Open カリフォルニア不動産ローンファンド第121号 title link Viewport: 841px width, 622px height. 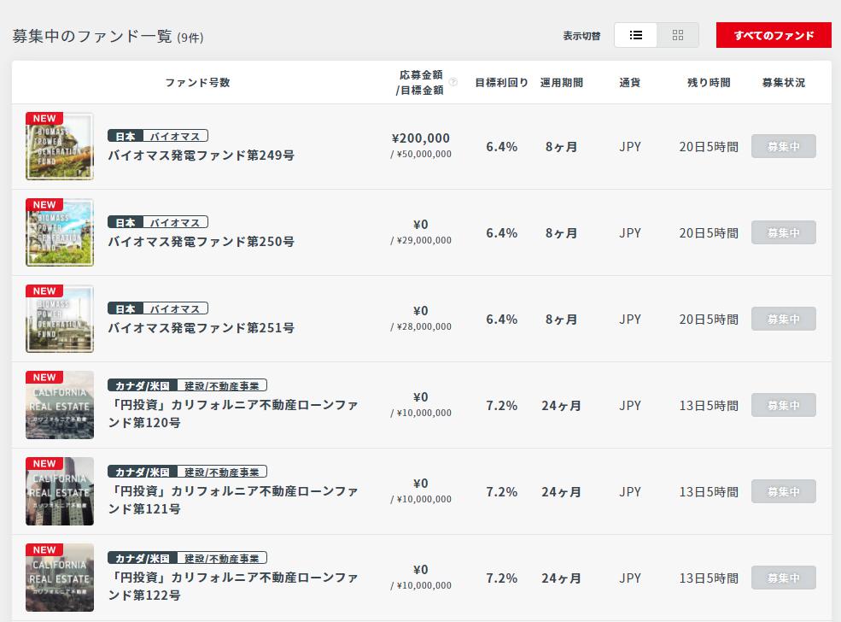click(233, 500)
